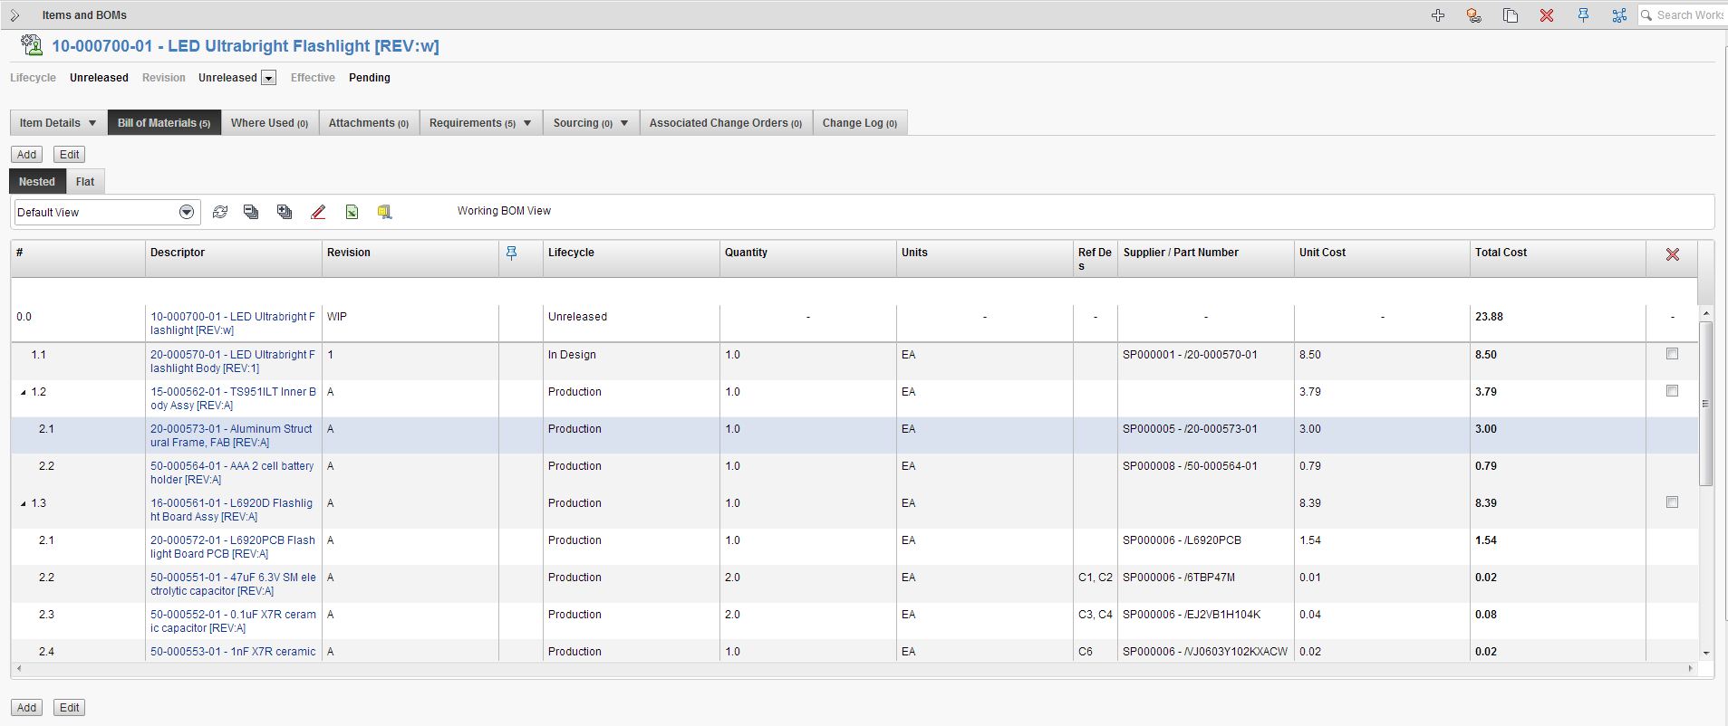Click the yellow BOM compare icon
The height and width of the screenshot is (726, 1728).
pyautogui.click(x=384, y=212)
